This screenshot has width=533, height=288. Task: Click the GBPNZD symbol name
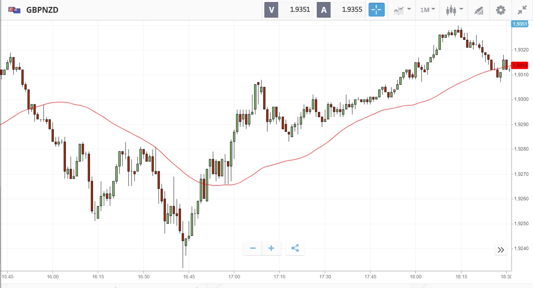42,10
